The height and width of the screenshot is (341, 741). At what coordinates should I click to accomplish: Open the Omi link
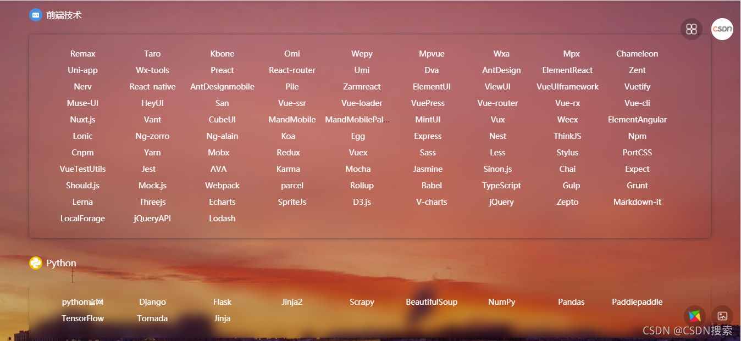coord(292,54)
